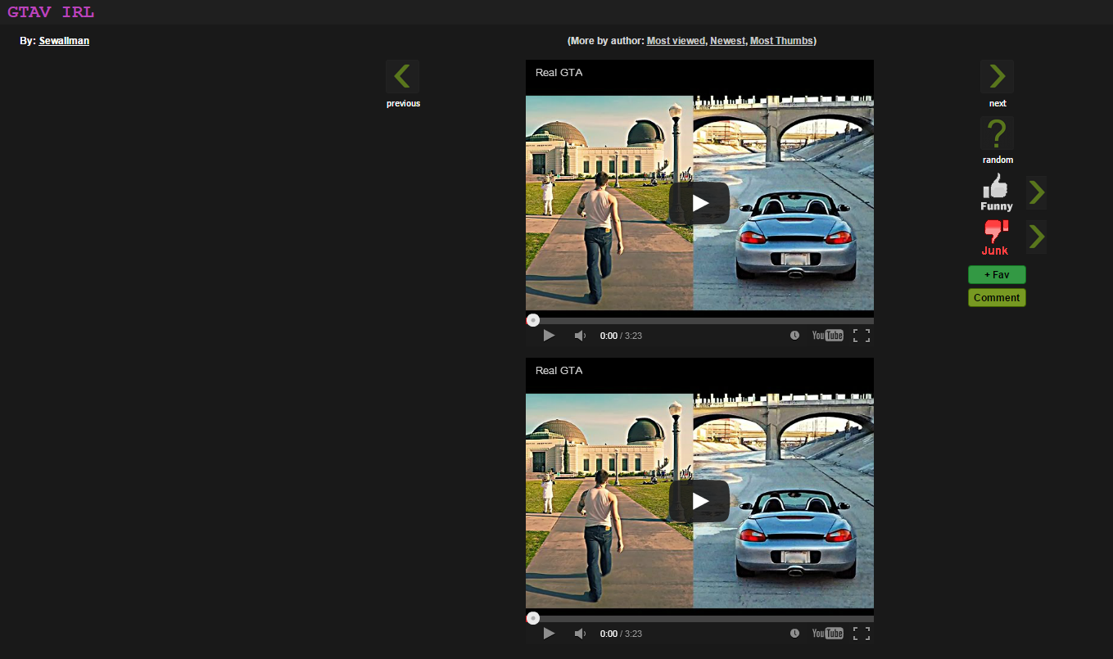Viewport: 1113px width, 659px height.
Task: Expand arrow beside the Funny thumb
Action: (x=1037, y=192)
